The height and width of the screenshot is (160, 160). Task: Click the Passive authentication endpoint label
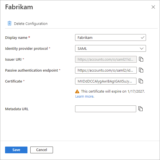pos(31,70)
